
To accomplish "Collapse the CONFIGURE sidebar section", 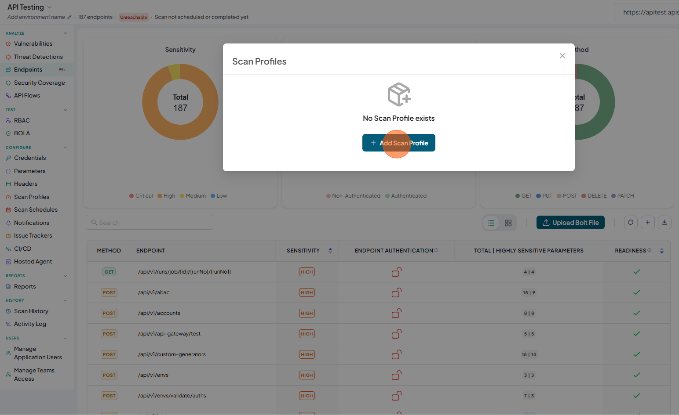I will coord(65,148).
